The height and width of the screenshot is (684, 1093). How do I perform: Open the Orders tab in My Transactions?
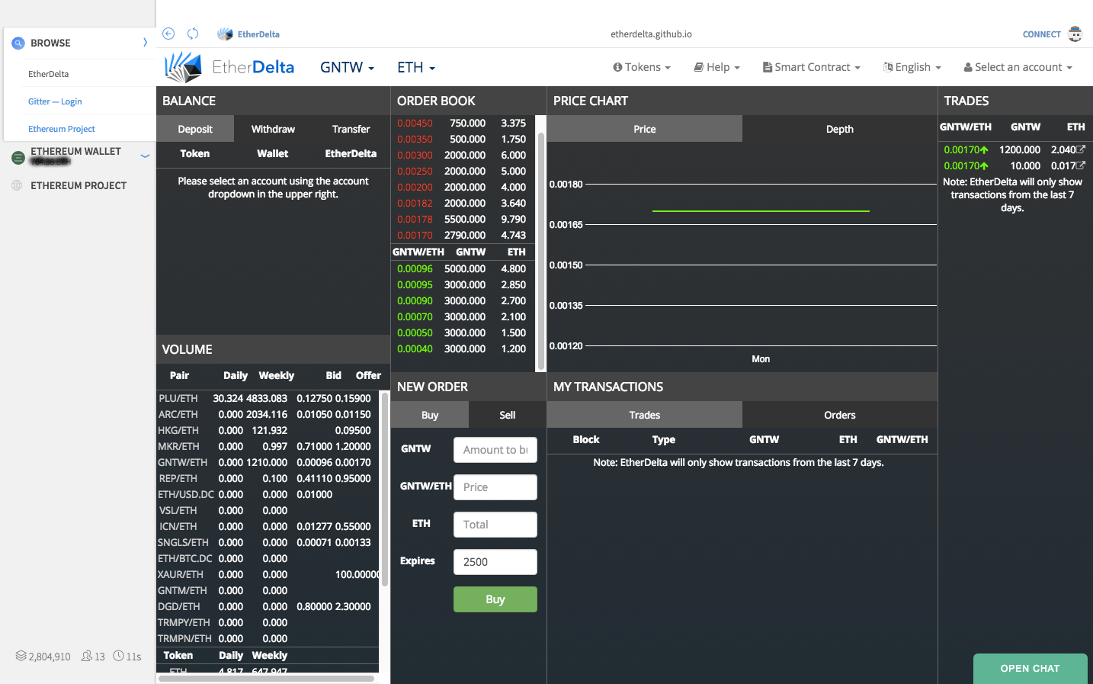coord(840,415)
